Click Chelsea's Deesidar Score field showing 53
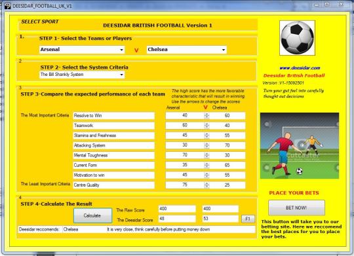 pyautogui.click(x=220, y=219)
